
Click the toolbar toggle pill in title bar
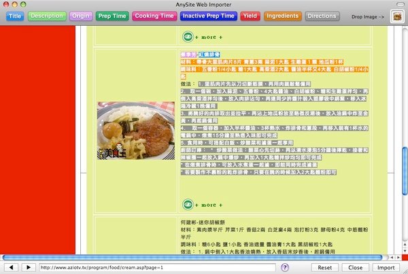click(x=401, y=5)
